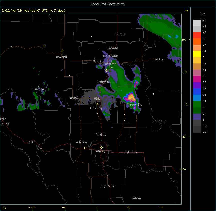The image size is (216, 211).
Task: Click the Ponoka city label
Action: (x=120, y=34)
